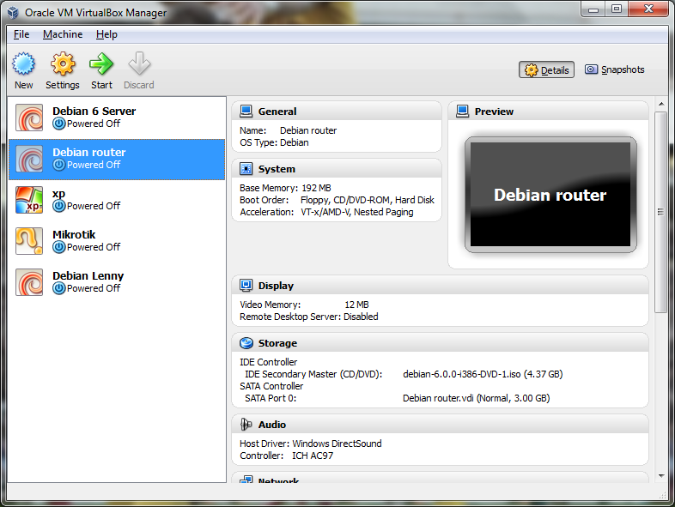This screenshot has width=675, height=507.
Task: Click debian-6.0.0-i386-DVD-1.iso entry
Action: click(x=483, y=374)
